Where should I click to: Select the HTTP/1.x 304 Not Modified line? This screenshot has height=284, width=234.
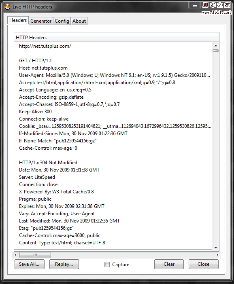pyautogui.click(x=48, y=163)
